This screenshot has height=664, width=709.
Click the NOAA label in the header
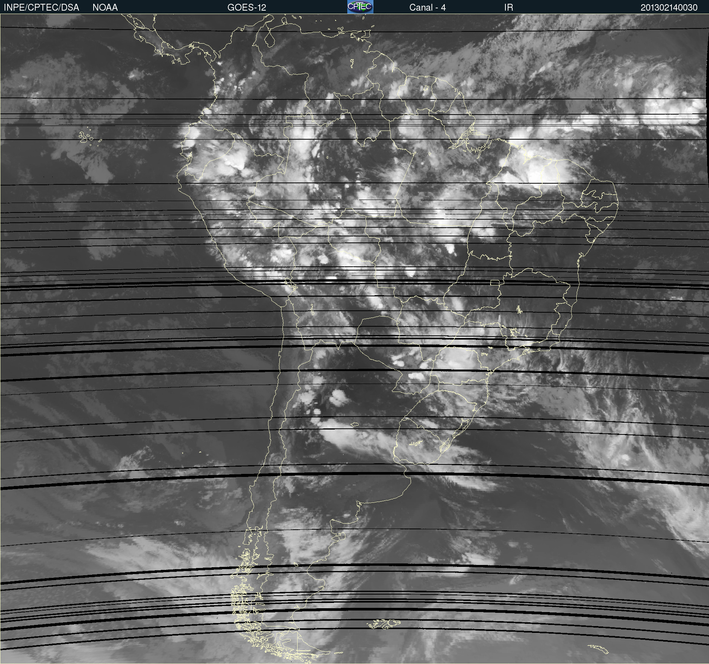coord(105,8)
